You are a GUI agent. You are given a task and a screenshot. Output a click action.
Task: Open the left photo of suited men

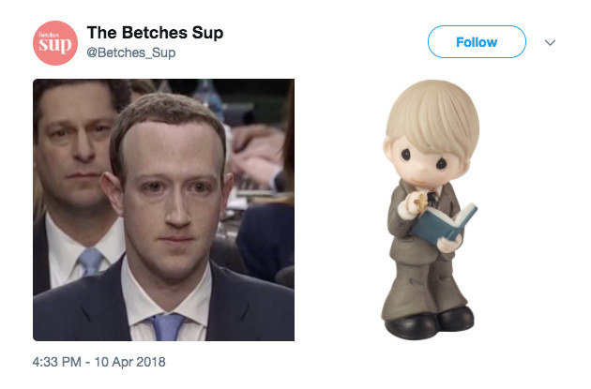point(163,209)
